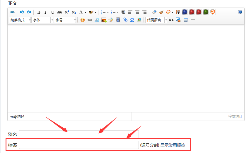Paste as plain text icon

point(178,12)
